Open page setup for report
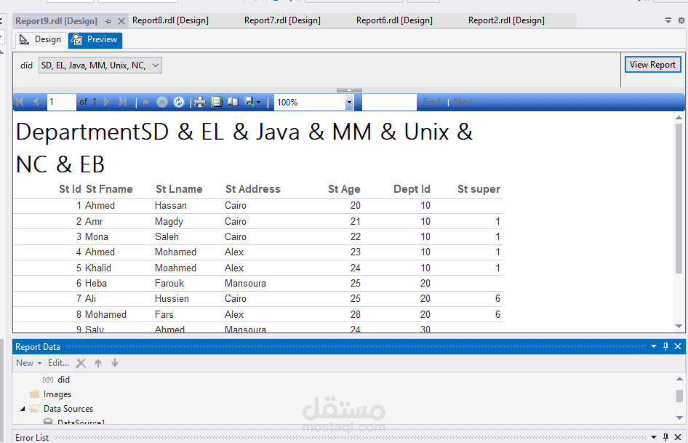This screenshot has height=443, width=688. pos(233,103)
